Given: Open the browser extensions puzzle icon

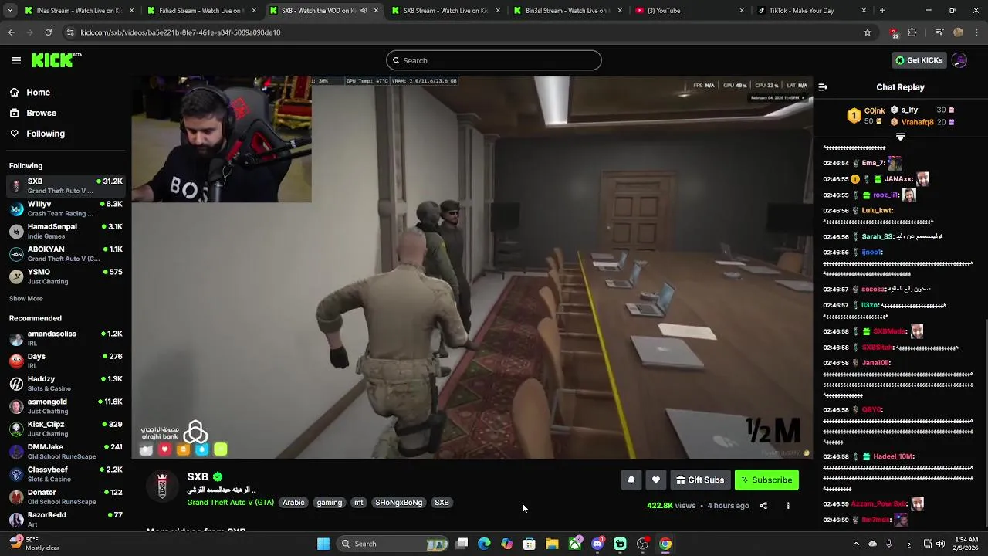Looking at the screenshot, I should point(912,32).
